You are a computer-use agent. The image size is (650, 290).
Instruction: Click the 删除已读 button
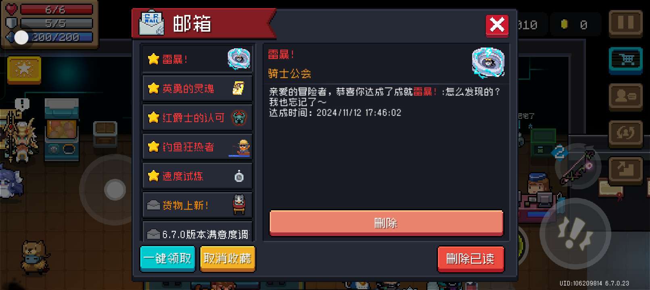point(471,259)
